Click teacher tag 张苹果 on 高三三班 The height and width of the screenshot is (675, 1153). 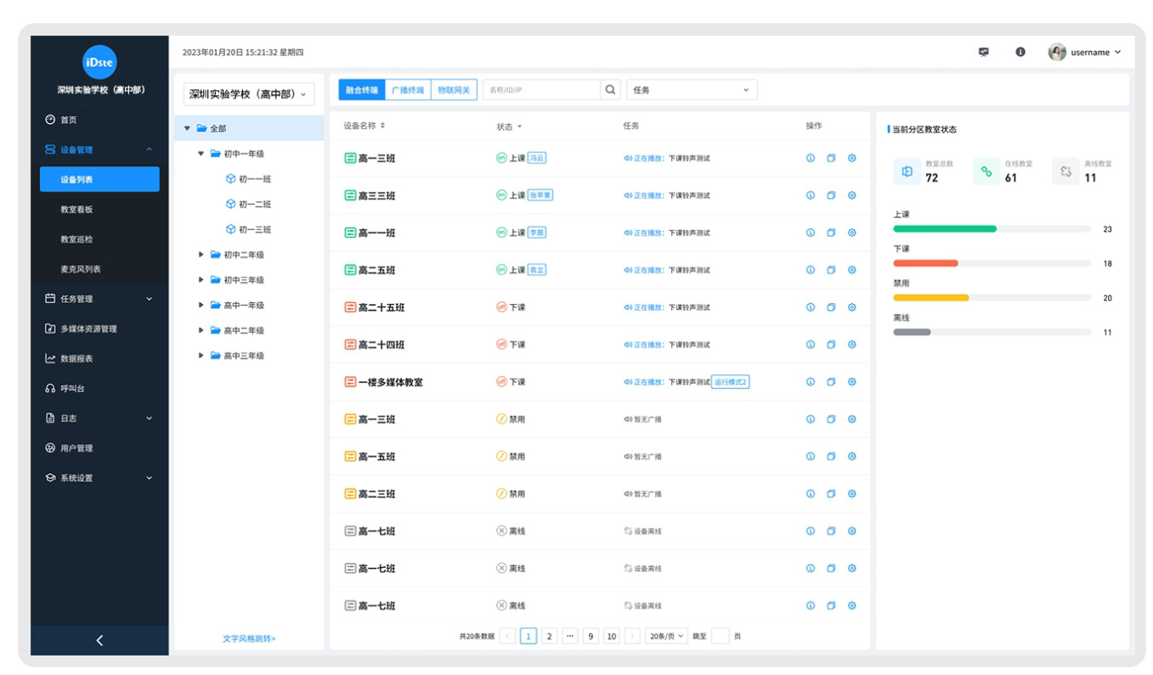540,195
